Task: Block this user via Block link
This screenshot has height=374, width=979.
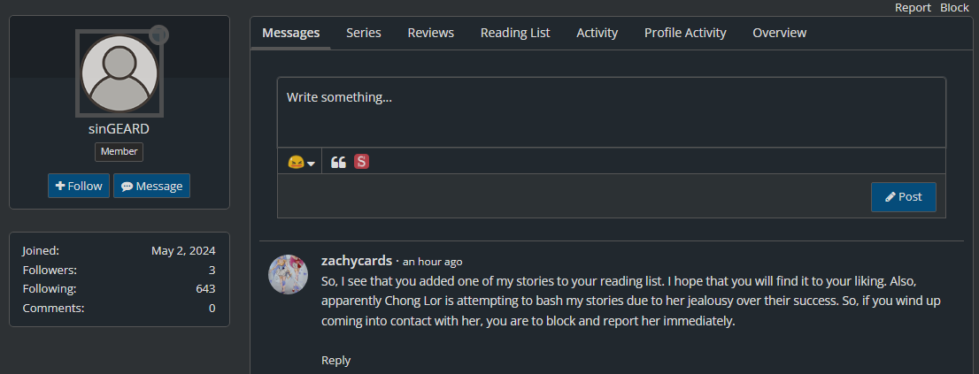Action: click(x=954, y=7)
